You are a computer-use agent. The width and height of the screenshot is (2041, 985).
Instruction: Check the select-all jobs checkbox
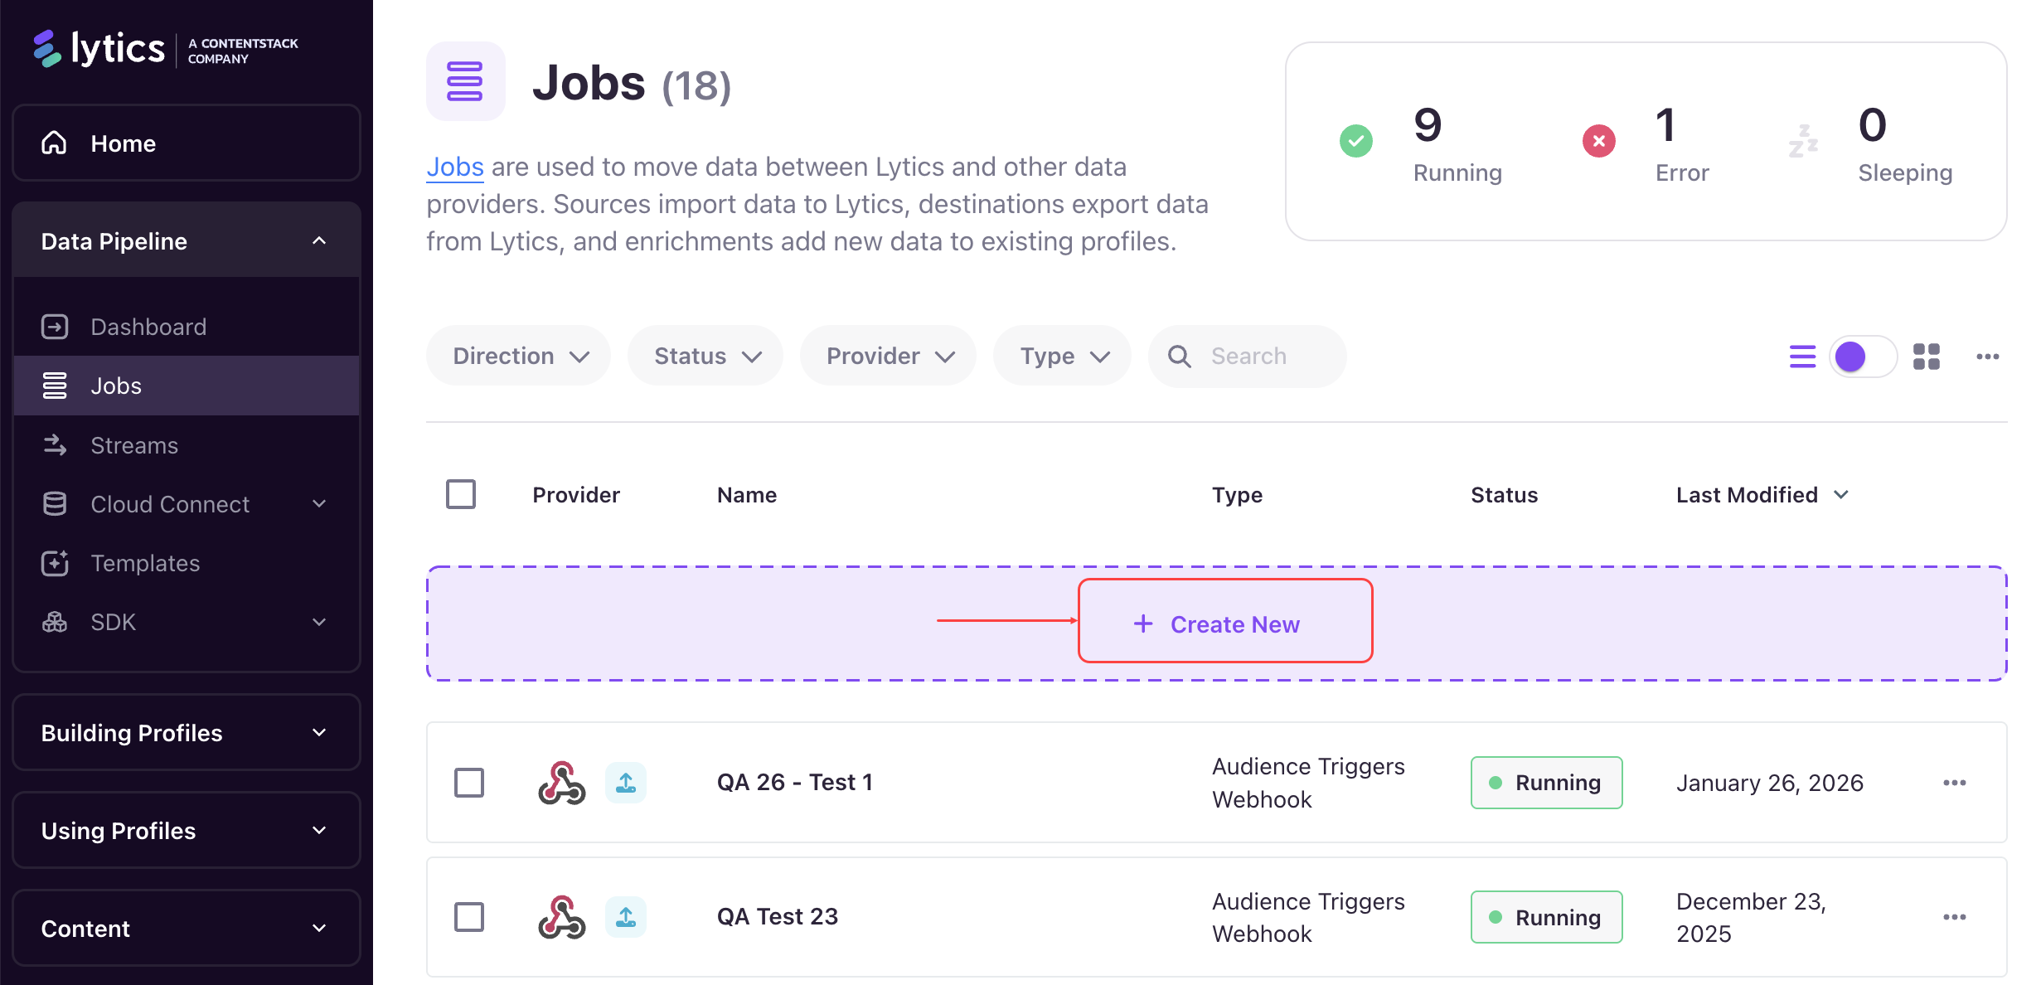pos(461,494)
